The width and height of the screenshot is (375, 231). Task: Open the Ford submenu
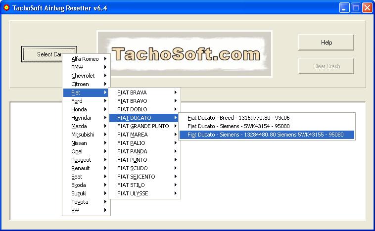point(86,101)
